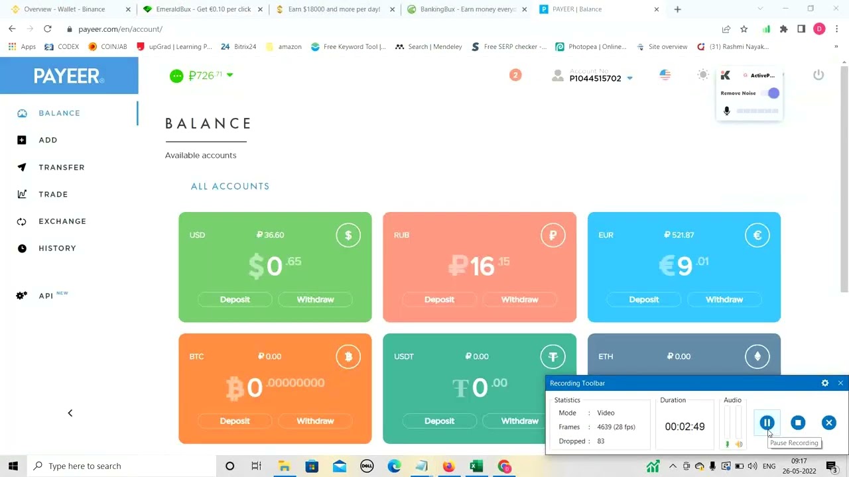Log out with the power icon

818,75
